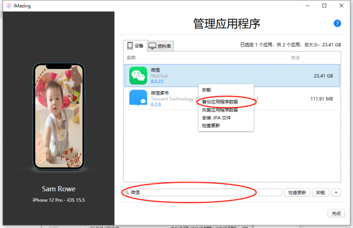Viewport: 353px width, 228px height.
Task: Select the 111.91 MB size cell
Action: coord(321,99)
